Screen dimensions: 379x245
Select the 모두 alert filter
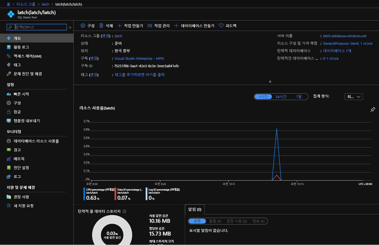(x=197, y=221)
